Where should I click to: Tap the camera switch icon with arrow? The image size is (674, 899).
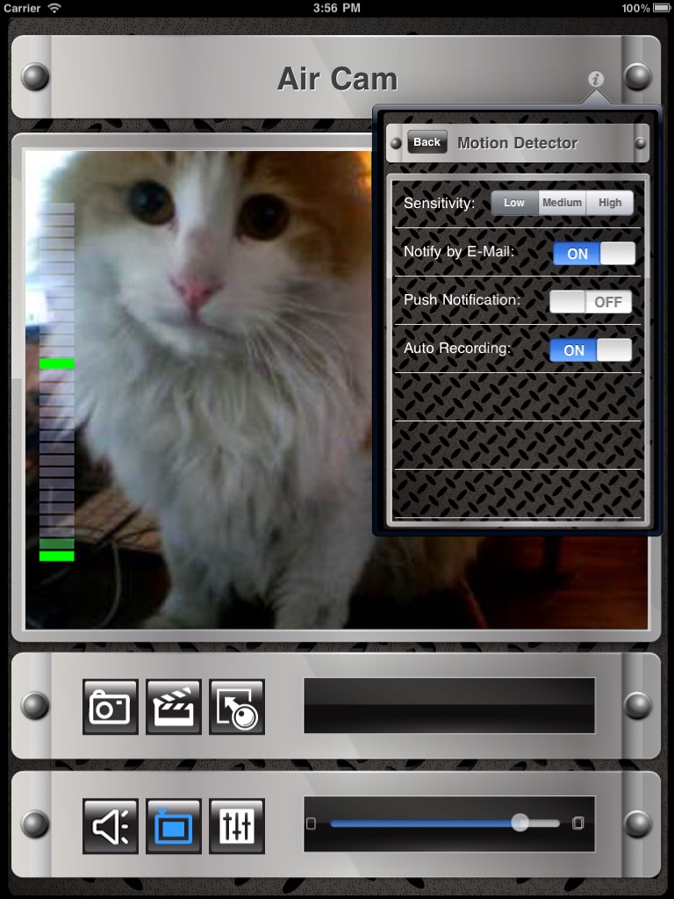click(237, 707)
